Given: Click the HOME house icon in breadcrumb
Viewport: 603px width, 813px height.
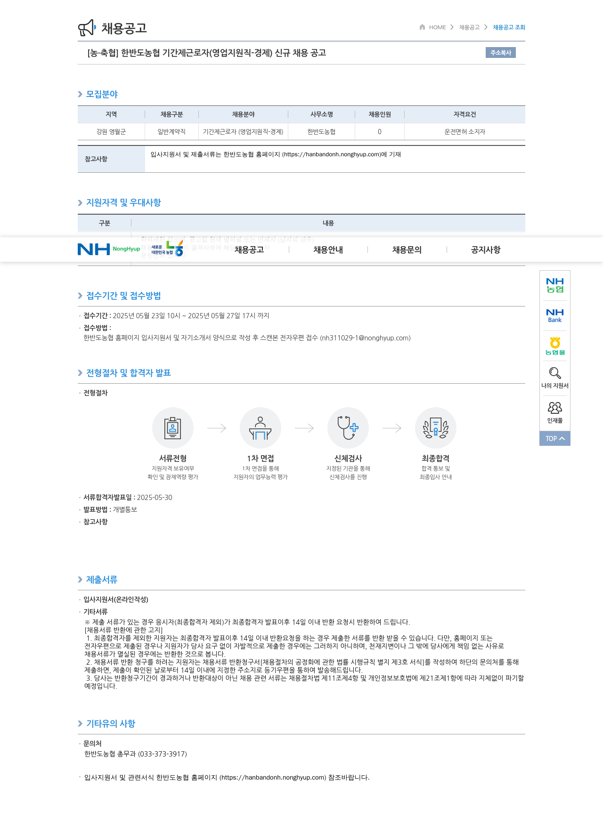Looking at the screenshot, I should [x=423, y=27].
